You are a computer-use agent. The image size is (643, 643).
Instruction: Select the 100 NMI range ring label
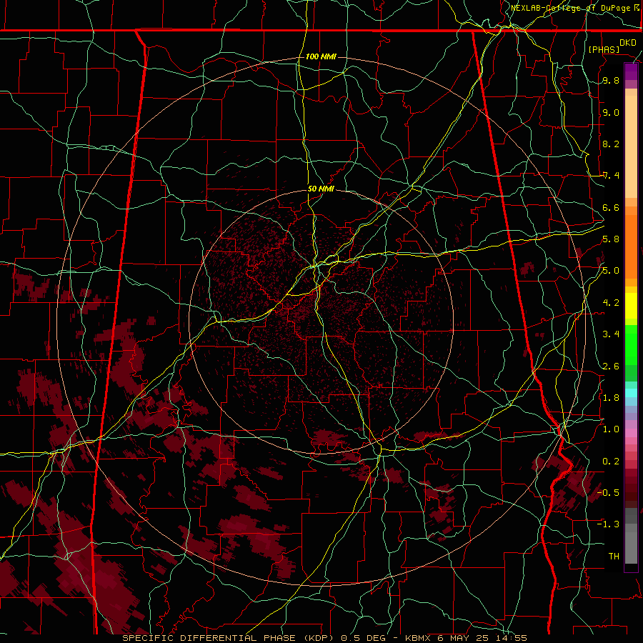pyautogui.click(x=321, y=56)
